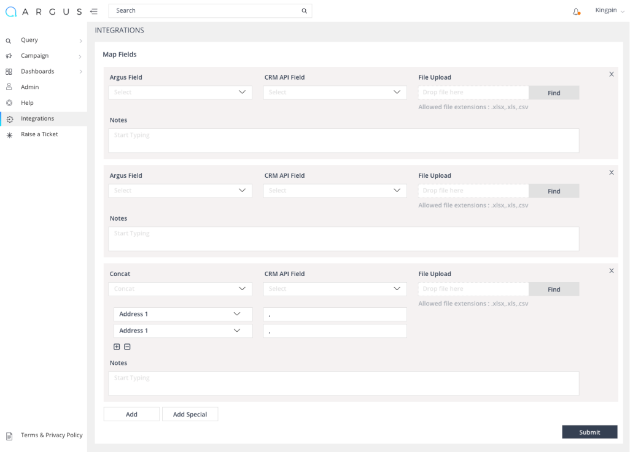Click the Integrations gear icon
The width and height of the screenshot is (630, 452).
pos(10,119)
